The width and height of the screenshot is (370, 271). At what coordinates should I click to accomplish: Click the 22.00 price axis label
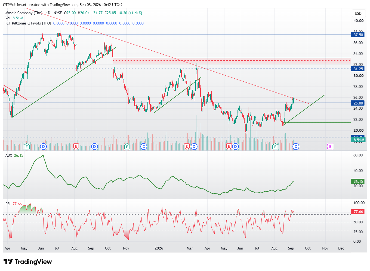pos(358,119)
